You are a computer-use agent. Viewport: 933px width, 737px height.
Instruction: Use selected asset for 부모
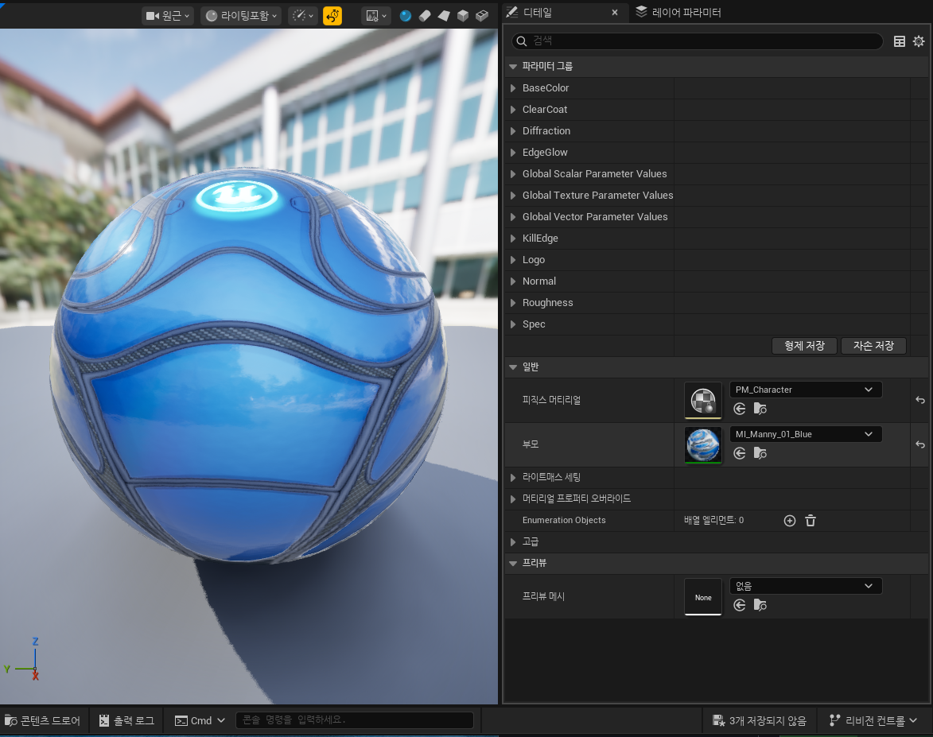pos(740,453)
